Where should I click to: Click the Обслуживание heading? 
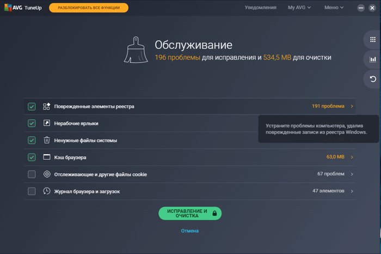click(193, 45)
